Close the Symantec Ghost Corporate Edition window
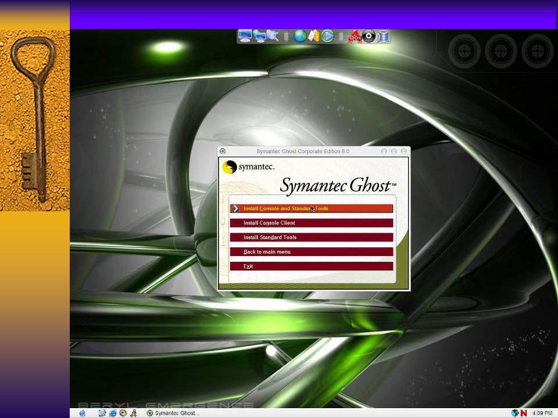This screenshot has height=418, width=558. coord(404,151)
